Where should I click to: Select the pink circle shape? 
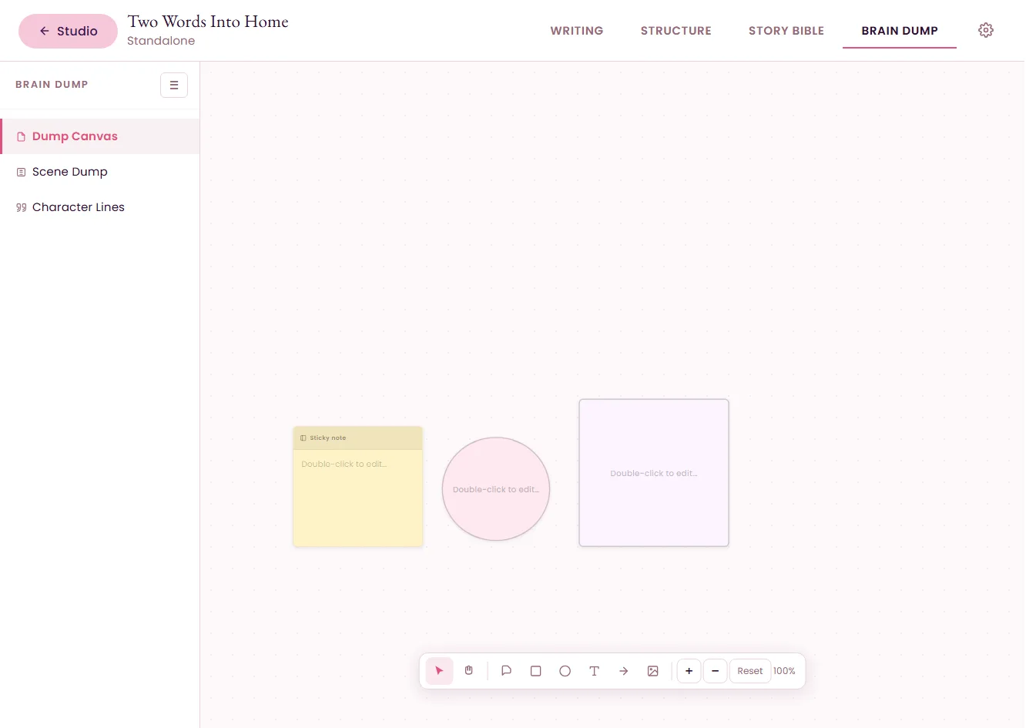pyautogui.click(x=496, y=489)
